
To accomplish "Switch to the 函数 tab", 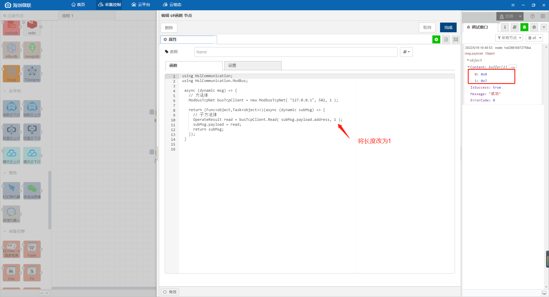I will [x=194, y=65].
